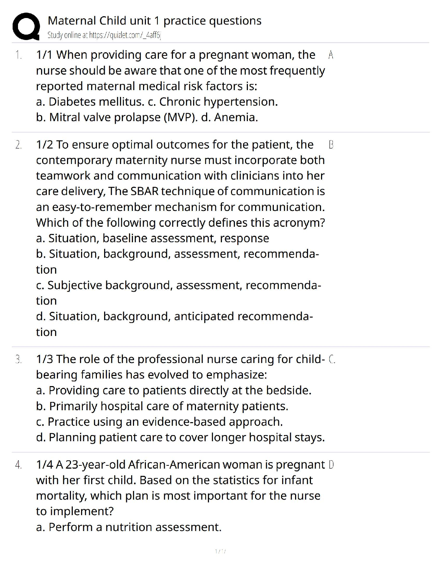
Task: Click option 'd. Planning patient care to cover longer hospital stays'
Action: click(181, 438)
